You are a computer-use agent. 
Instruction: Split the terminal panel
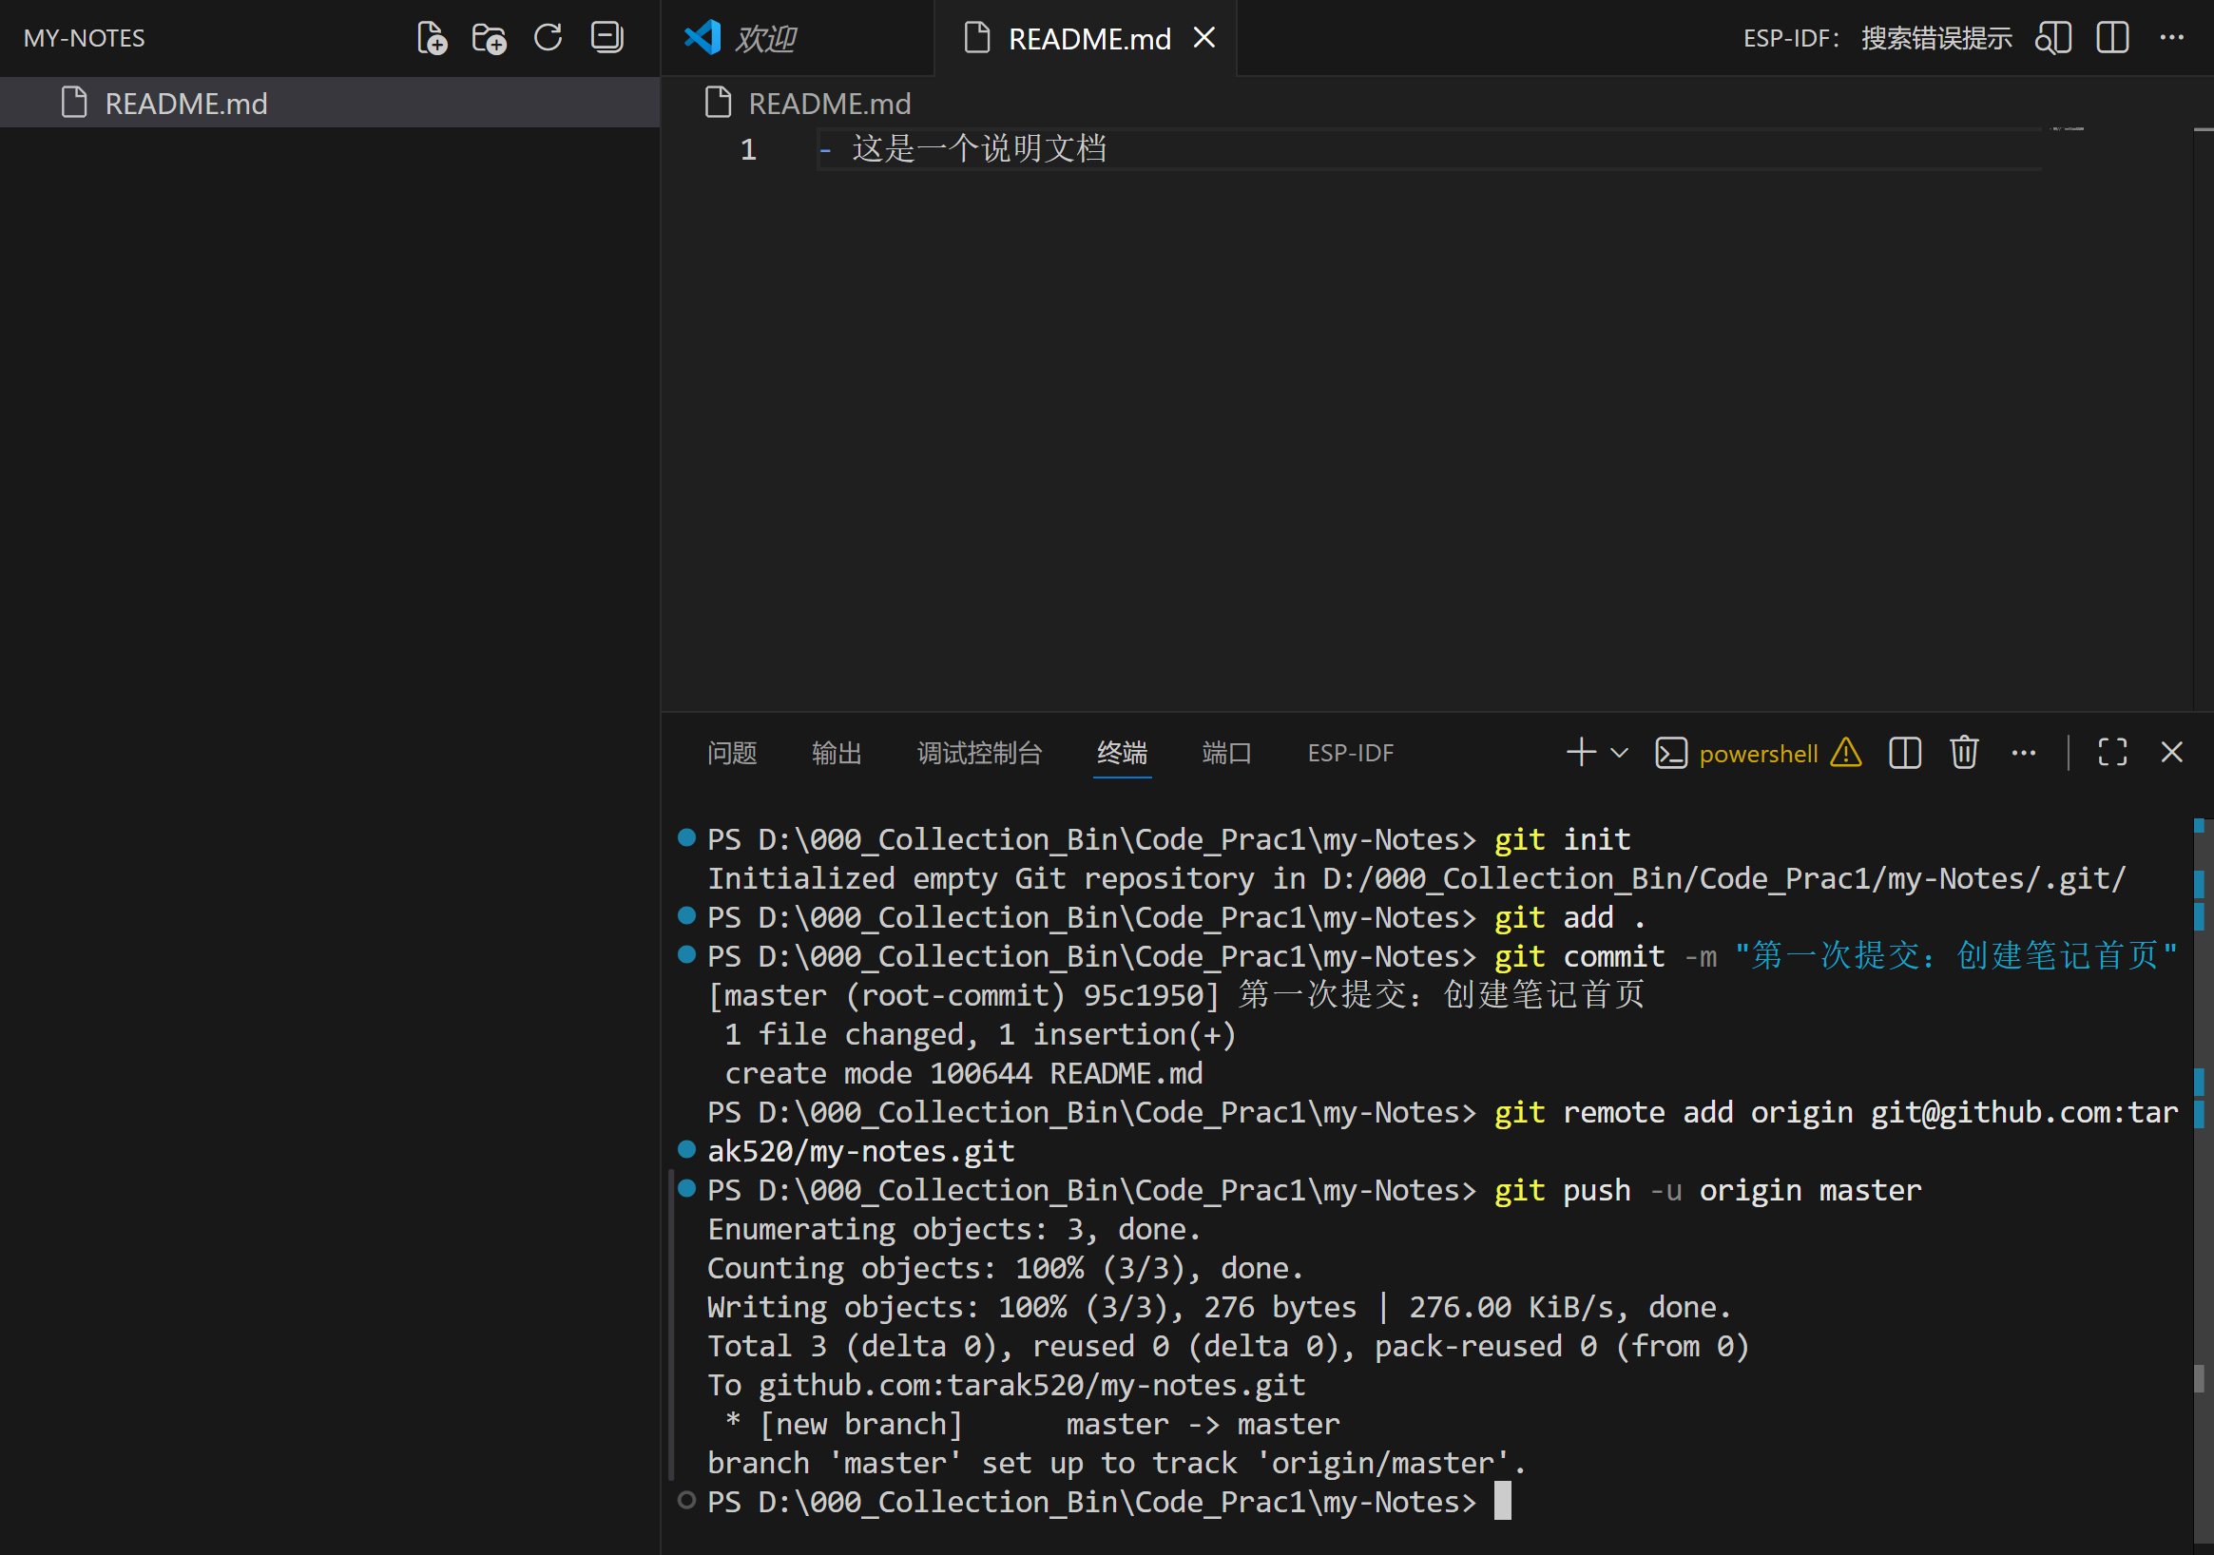1904,753
